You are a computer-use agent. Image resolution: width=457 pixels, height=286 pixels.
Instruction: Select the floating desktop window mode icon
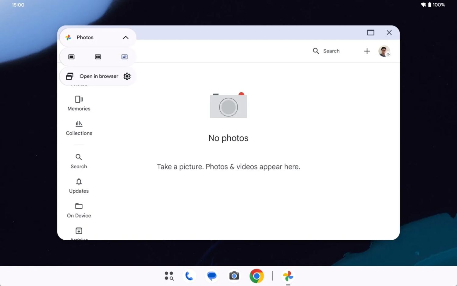click(x=124, y=57)
